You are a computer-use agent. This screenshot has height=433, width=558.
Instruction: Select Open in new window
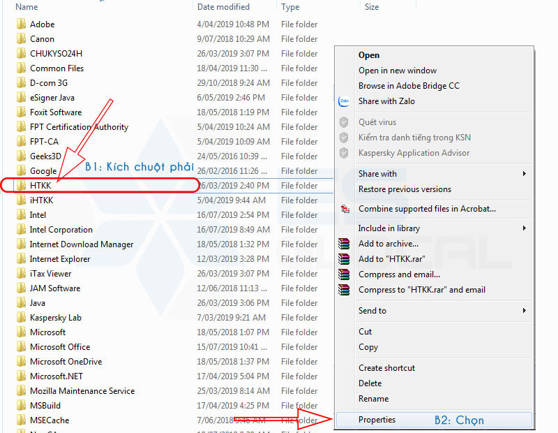point(398,71)
